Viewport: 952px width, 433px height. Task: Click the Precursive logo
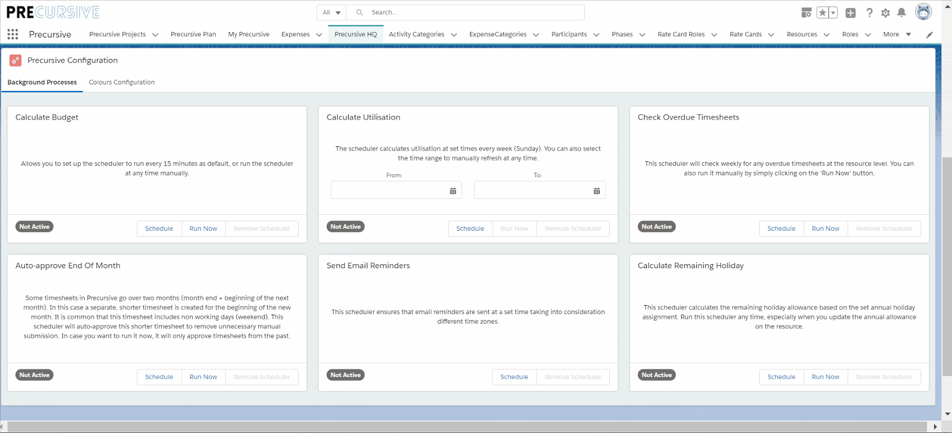53,12
